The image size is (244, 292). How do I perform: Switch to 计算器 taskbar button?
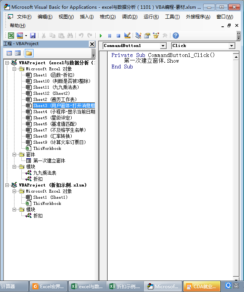pos(14,286)
